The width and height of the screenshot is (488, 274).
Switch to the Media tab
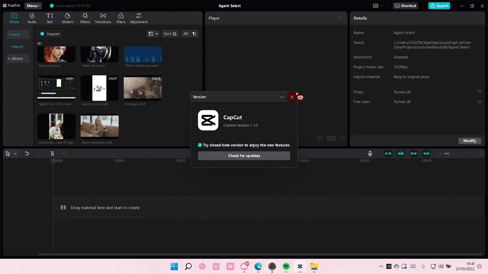pos(14,18)
